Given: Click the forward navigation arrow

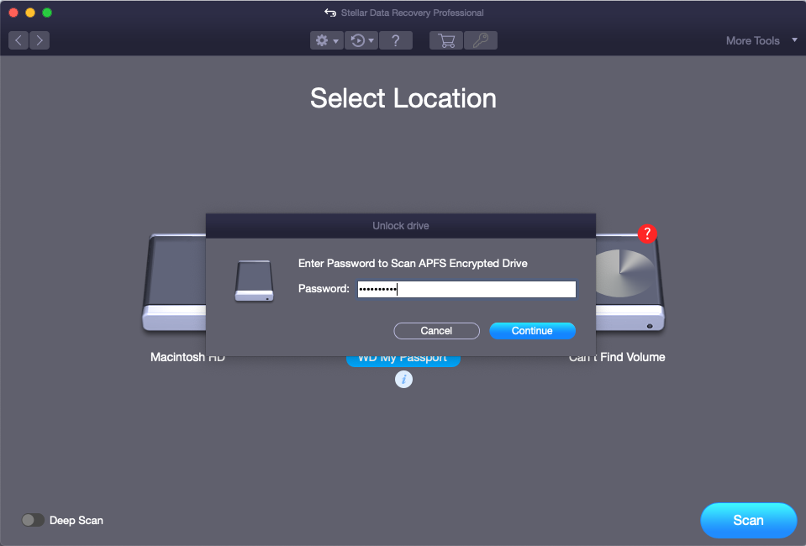Looking at the screenshot, I should point(39,40).
